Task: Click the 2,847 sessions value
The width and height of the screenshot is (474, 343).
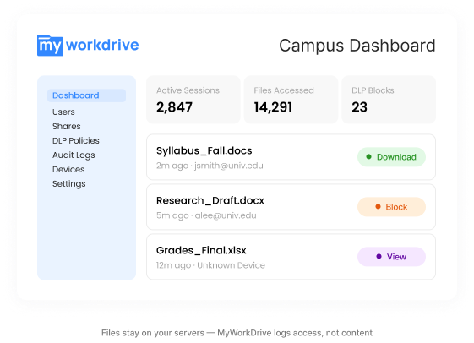Action: tap(174, 107)
